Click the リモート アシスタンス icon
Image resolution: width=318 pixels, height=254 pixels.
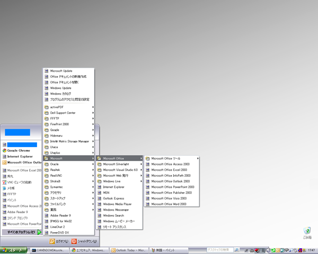click(x=100, y=227)
